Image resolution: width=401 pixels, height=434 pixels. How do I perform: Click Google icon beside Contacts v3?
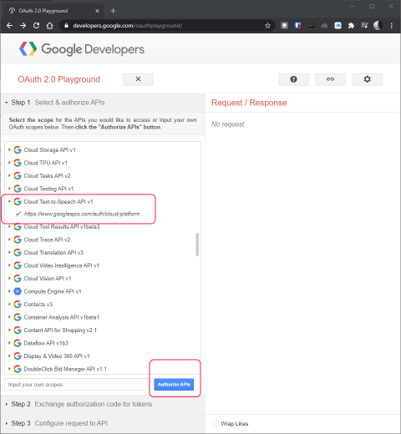point(18,305)
